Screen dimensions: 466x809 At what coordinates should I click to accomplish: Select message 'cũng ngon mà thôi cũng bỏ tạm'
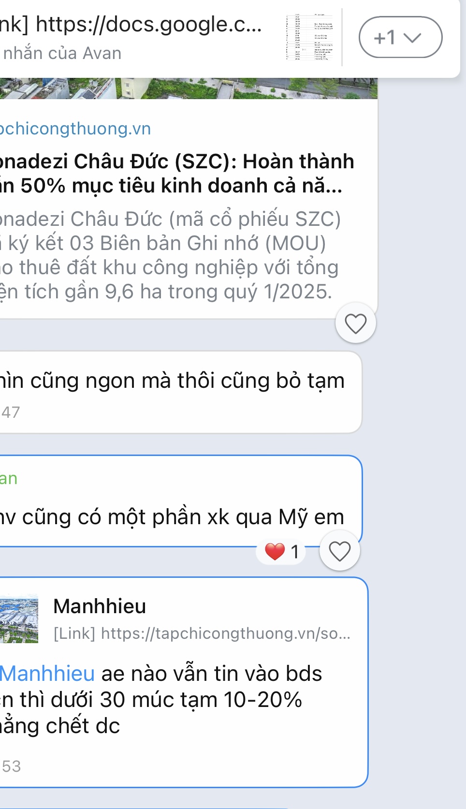click(172, 381)
